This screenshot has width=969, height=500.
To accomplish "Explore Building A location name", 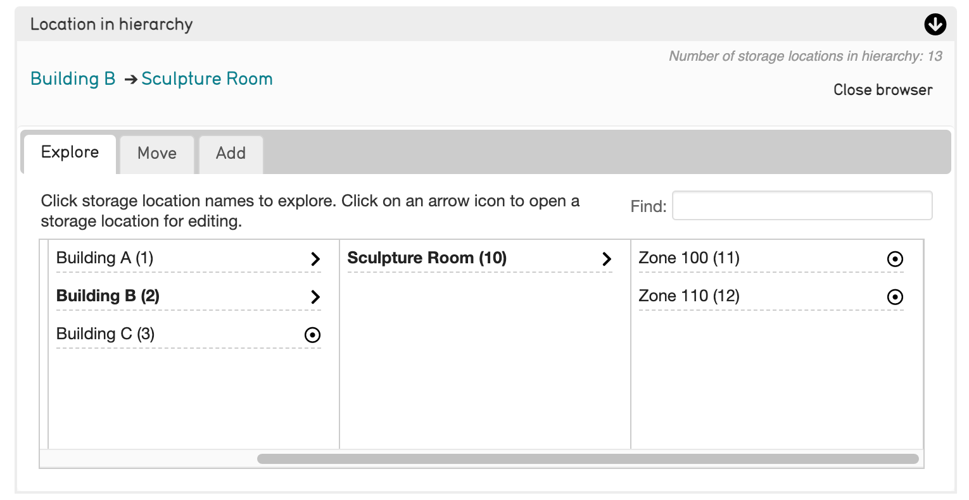I will pos(104,258).
